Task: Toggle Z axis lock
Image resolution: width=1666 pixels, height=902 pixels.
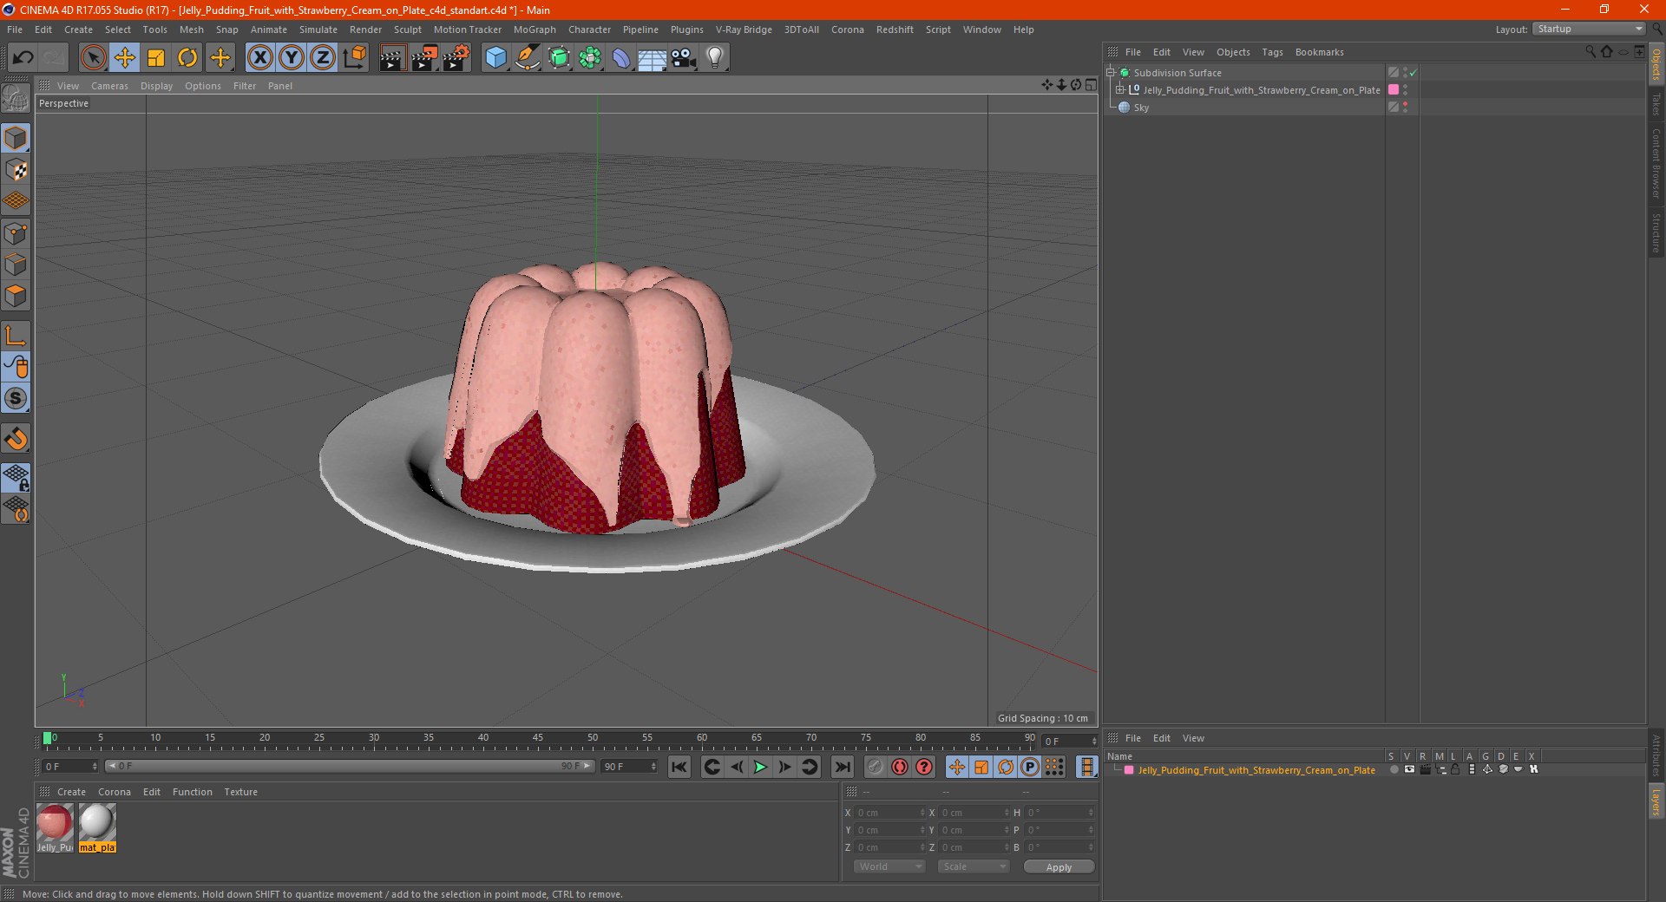Action: tap(323, 58)
